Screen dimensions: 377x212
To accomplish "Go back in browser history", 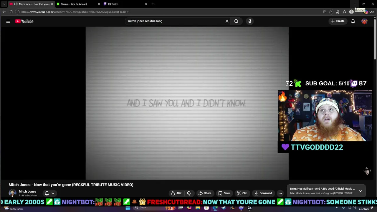I will coord(4,12).
